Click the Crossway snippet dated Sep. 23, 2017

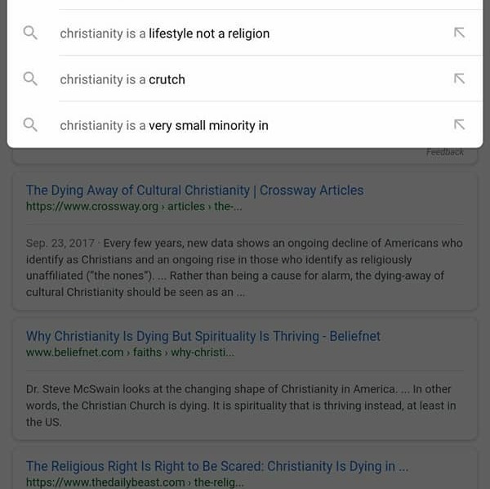pyautogui.click(x=243, y=267)
